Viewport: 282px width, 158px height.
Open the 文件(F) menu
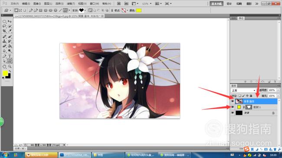[x=15, y=3]
